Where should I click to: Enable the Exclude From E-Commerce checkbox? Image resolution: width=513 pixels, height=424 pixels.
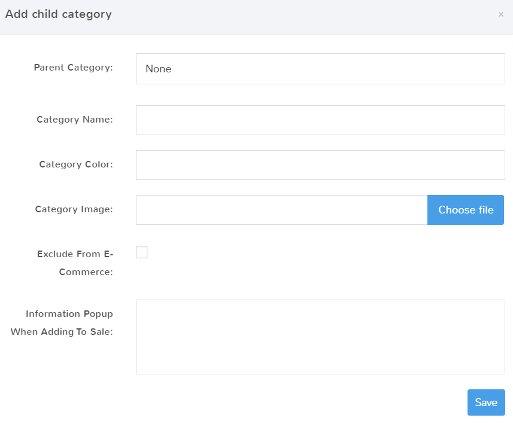142,252
